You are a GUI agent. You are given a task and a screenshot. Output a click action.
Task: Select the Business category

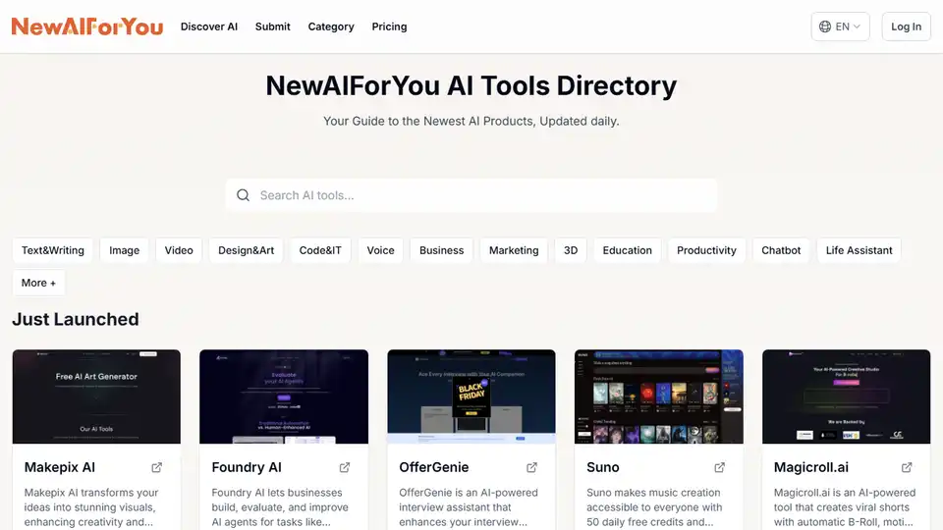(441, 250)
